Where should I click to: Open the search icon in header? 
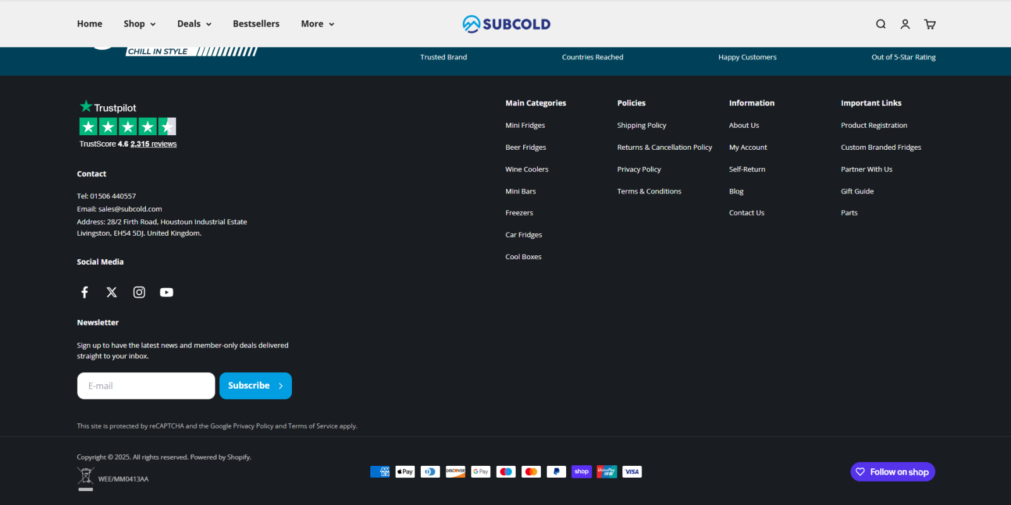[x=881, y=24]
